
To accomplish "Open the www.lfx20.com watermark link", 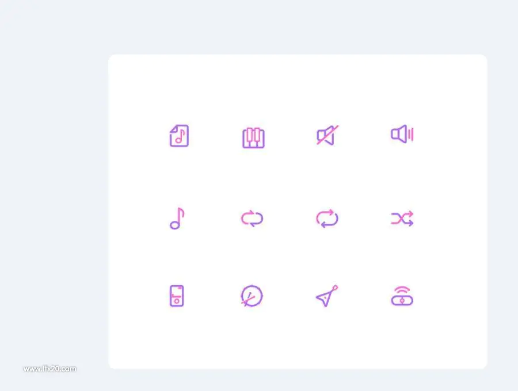I will tap(50, 369).
